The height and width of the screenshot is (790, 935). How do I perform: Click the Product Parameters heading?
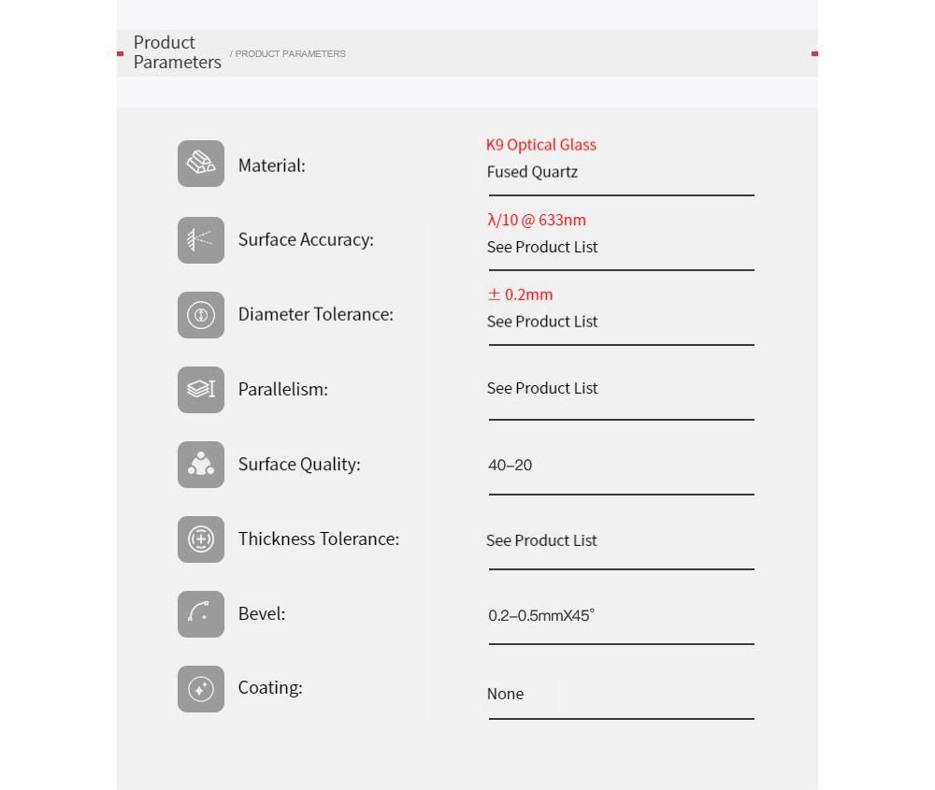(x=177, y=52)
